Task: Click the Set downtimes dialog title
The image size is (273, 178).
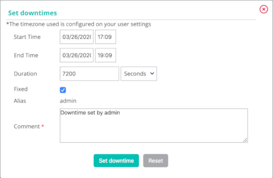Action: pyautogui.click(x=33, y=13)
